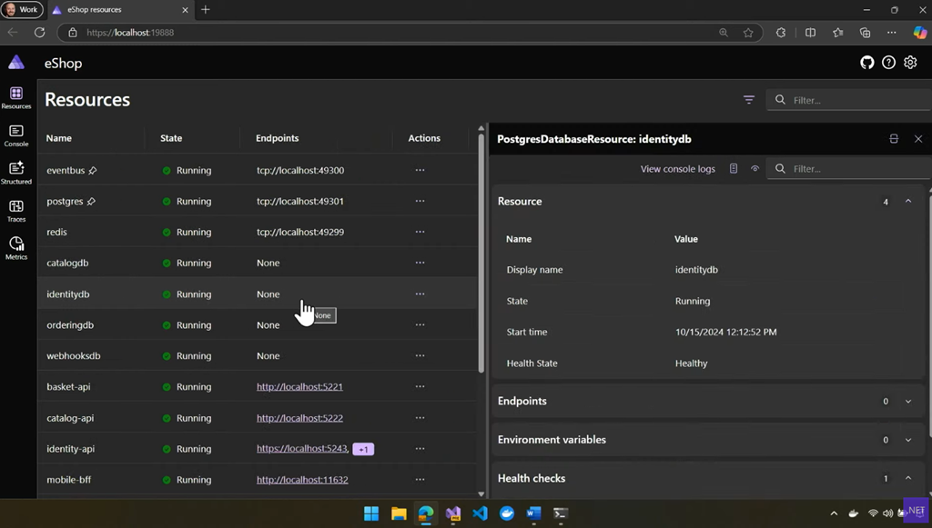Open Traces page in sidebar
The width and height of the screenshot is (932, 528).
(16, 211)
